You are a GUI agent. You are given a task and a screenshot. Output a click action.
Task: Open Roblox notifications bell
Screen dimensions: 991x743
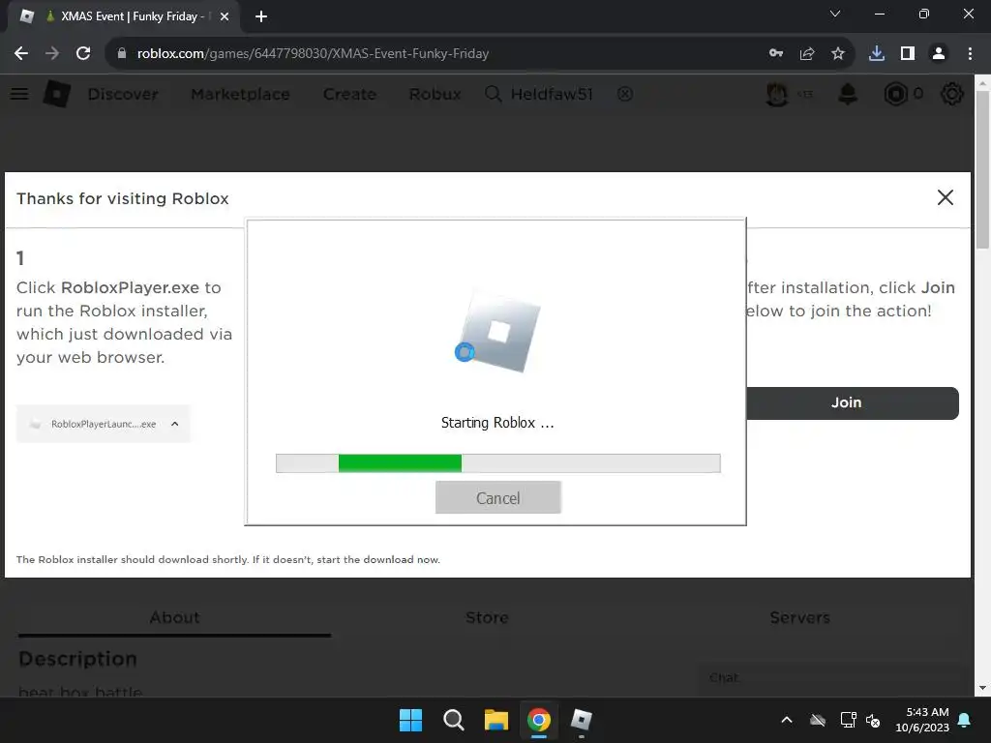848,94
